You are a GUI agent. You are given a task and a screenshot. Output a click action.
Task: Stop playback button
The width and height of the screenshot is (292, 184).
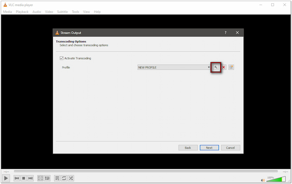[24, 178]
